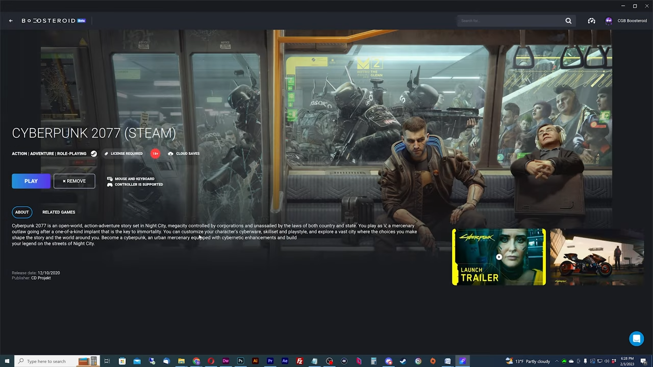Click the mouse and keyboard icon

coord(110,179)
